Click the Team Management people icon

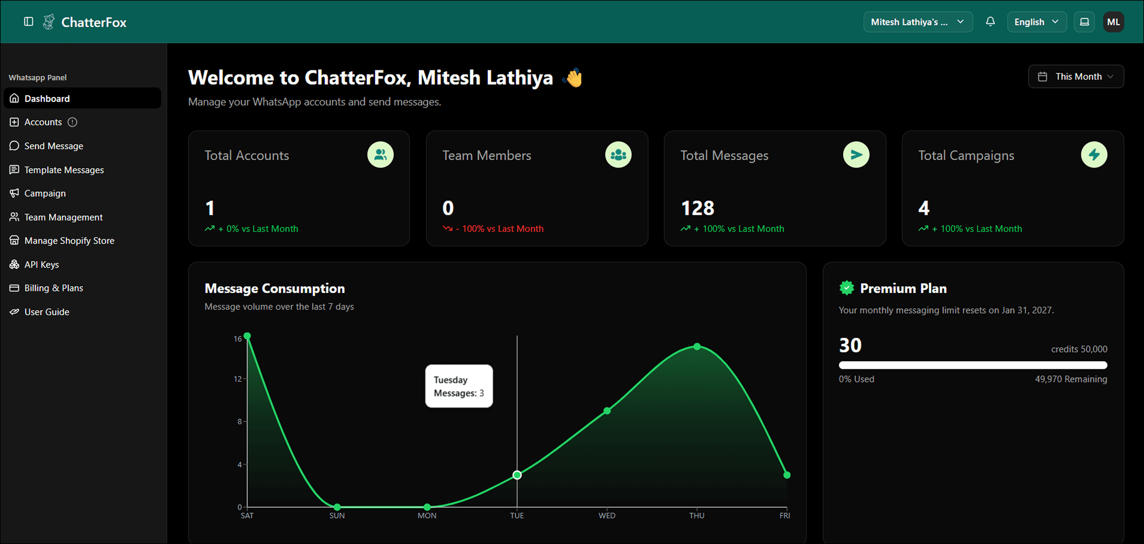(14, 217)
